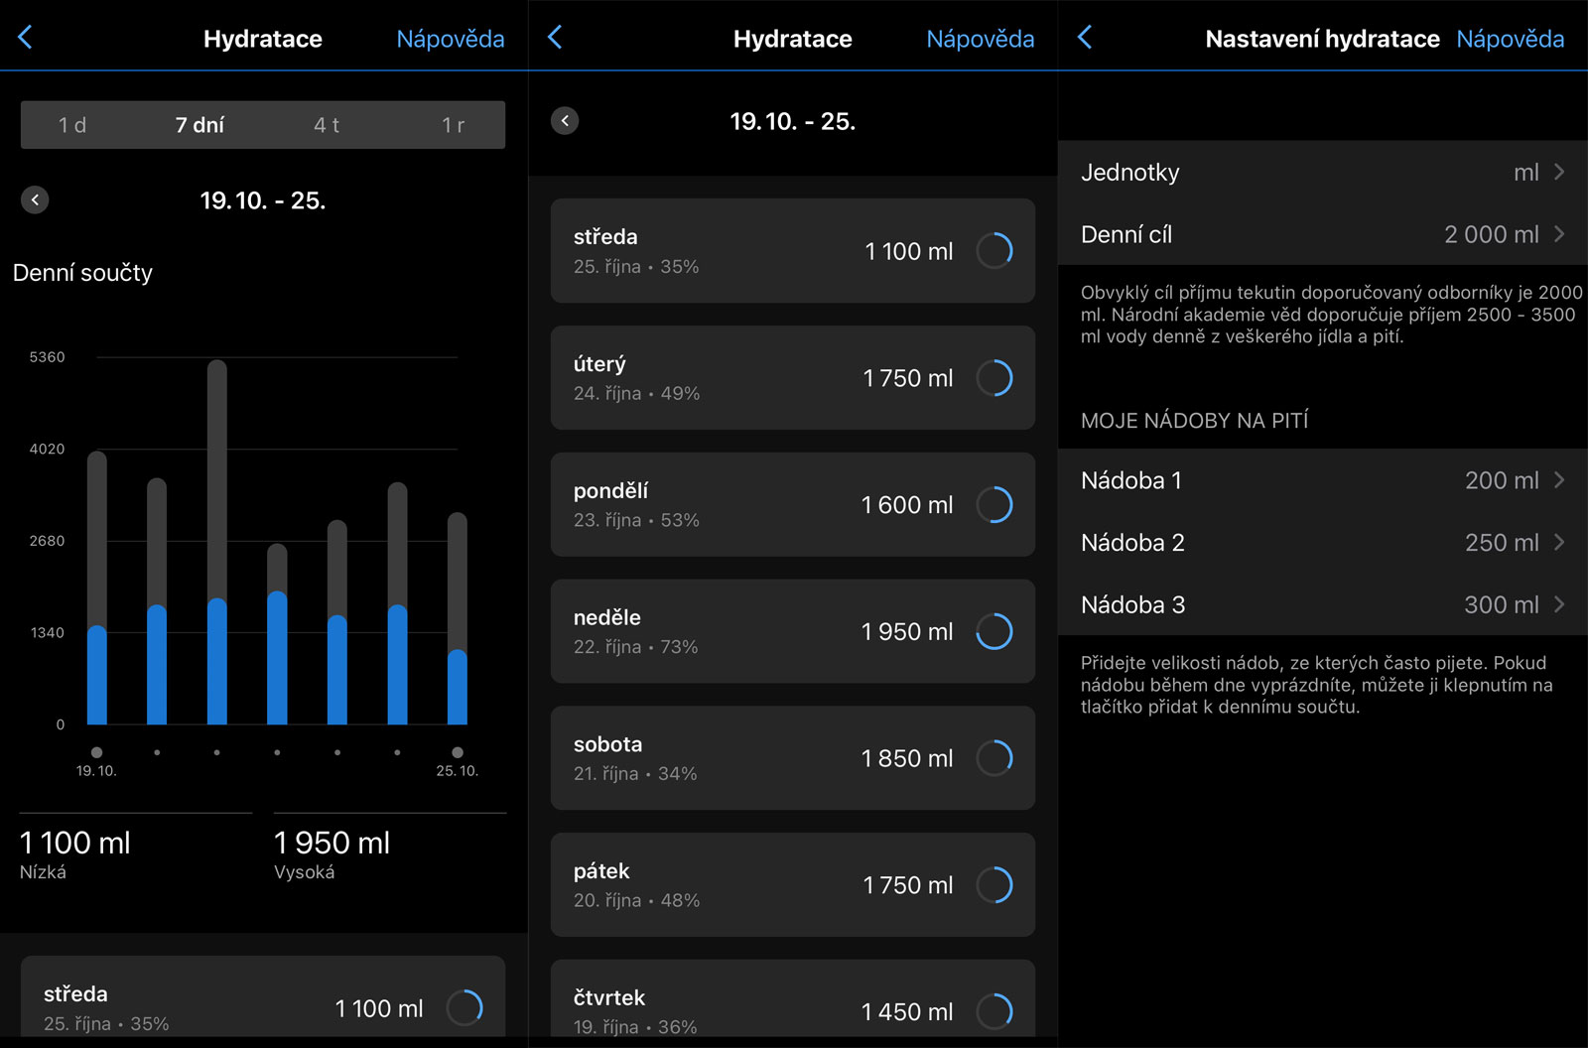Tap the 19. 10. - 25. date range in list screen
The height and width of the screenshot is (1048, 1588).
pos(793,121)
